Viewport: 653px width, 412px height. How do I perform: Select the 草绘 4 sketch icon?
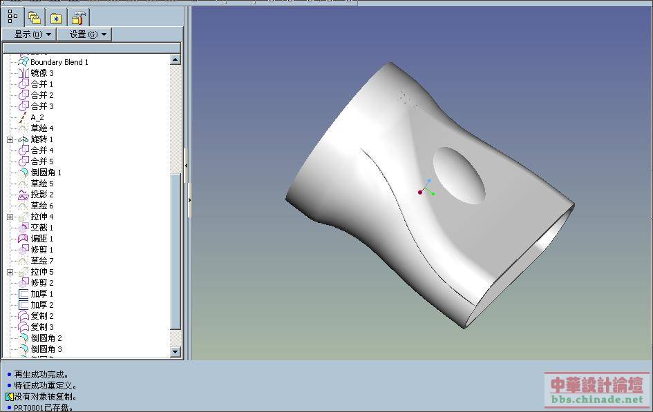(23, 128)
